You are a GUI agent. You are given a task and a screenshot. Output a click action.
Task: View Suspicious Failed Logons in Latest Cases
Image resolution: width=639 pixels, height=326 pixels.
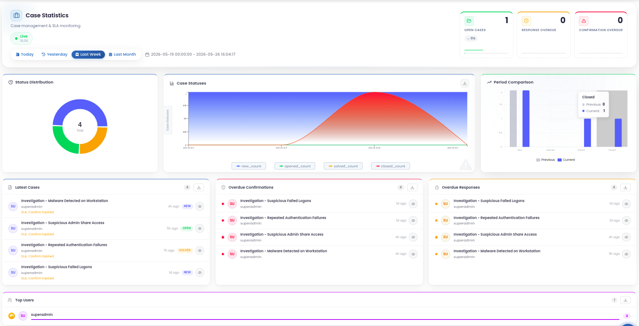pyautogui.click(x=200, y=273)
